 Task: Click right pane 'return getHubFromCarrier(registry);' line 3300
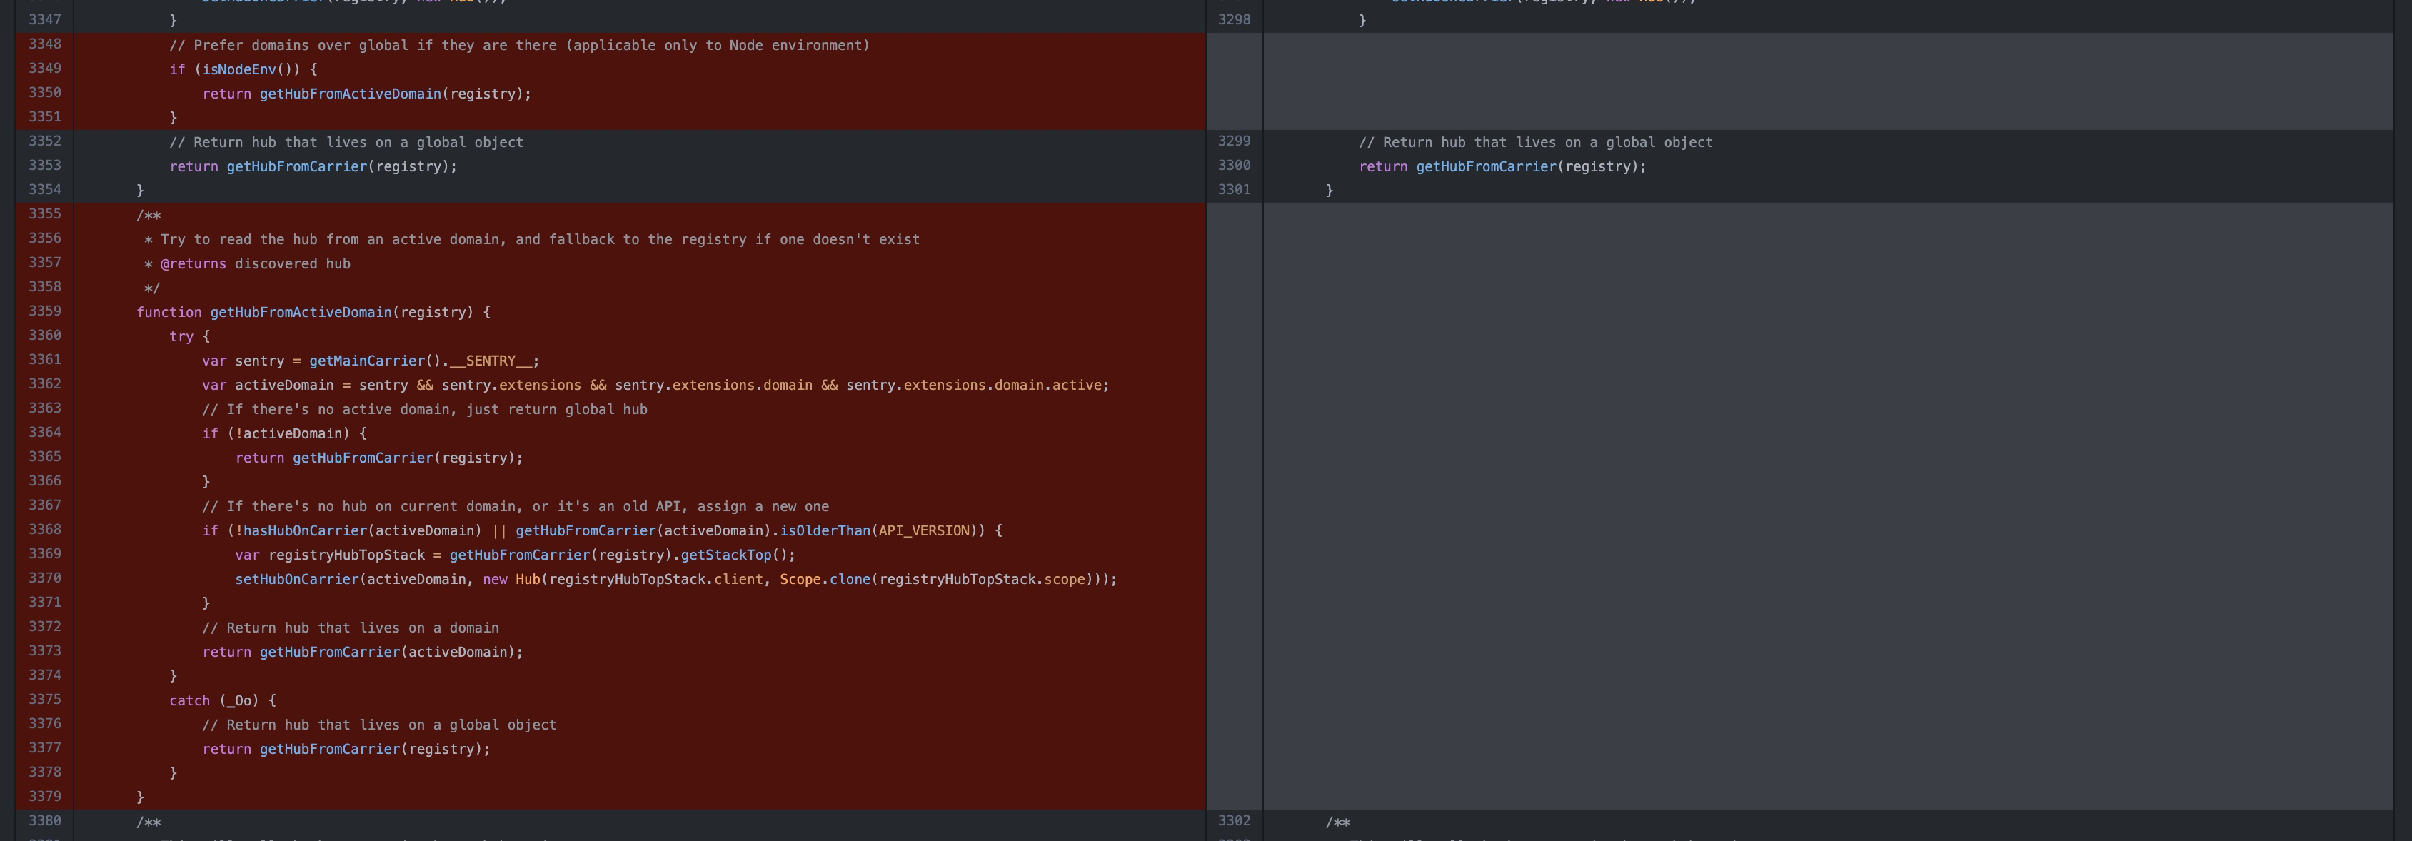(1503, 167)
